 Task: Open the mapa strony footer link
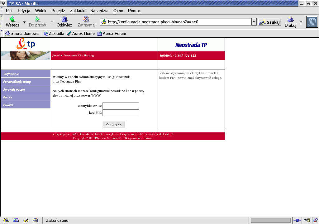[x=129, y=134]
